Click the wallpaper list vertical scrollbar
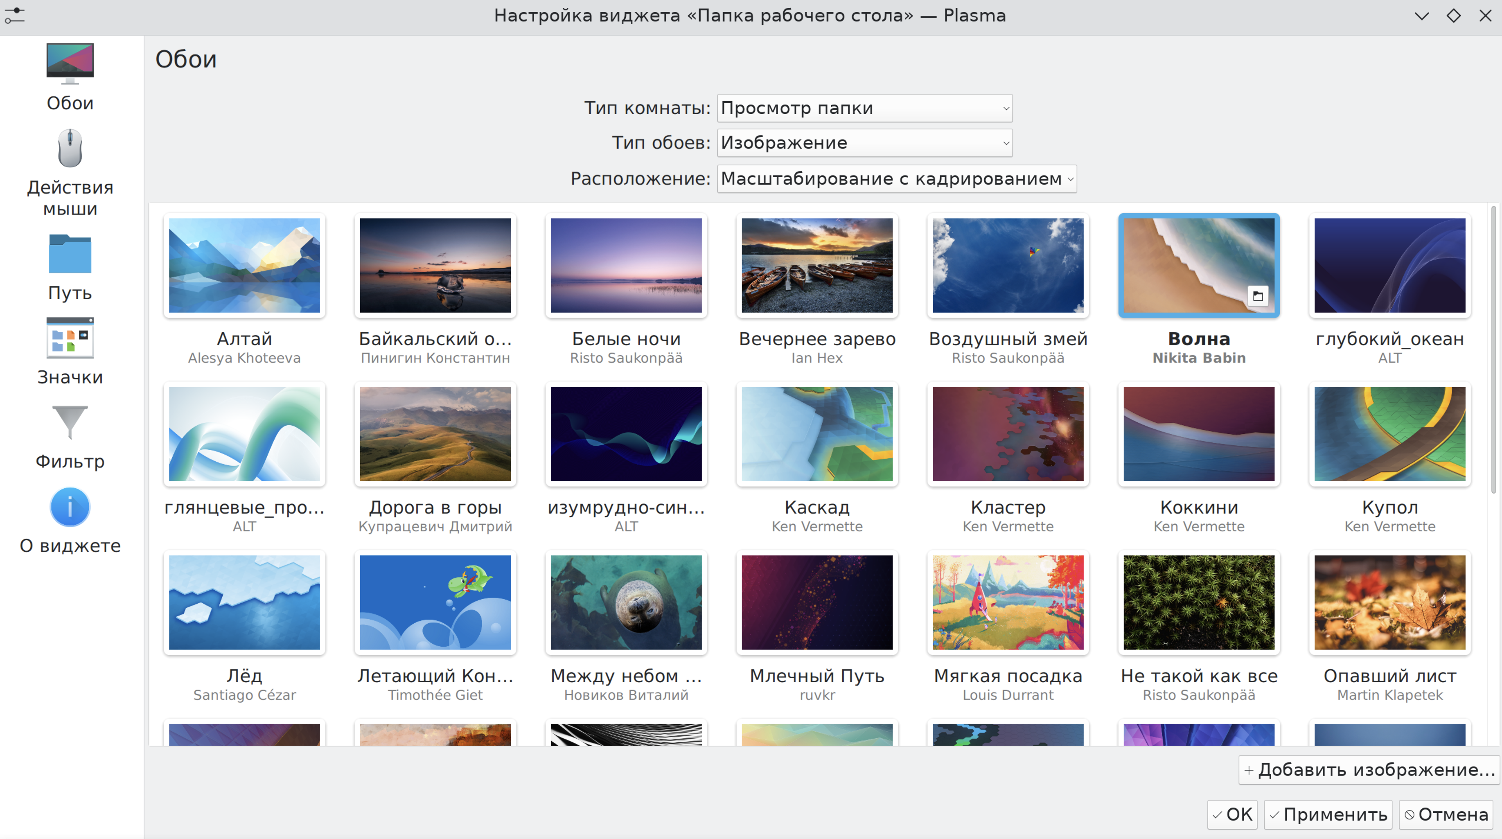The width and height of the screenshot is (1502, 839). coord(1494,350)
